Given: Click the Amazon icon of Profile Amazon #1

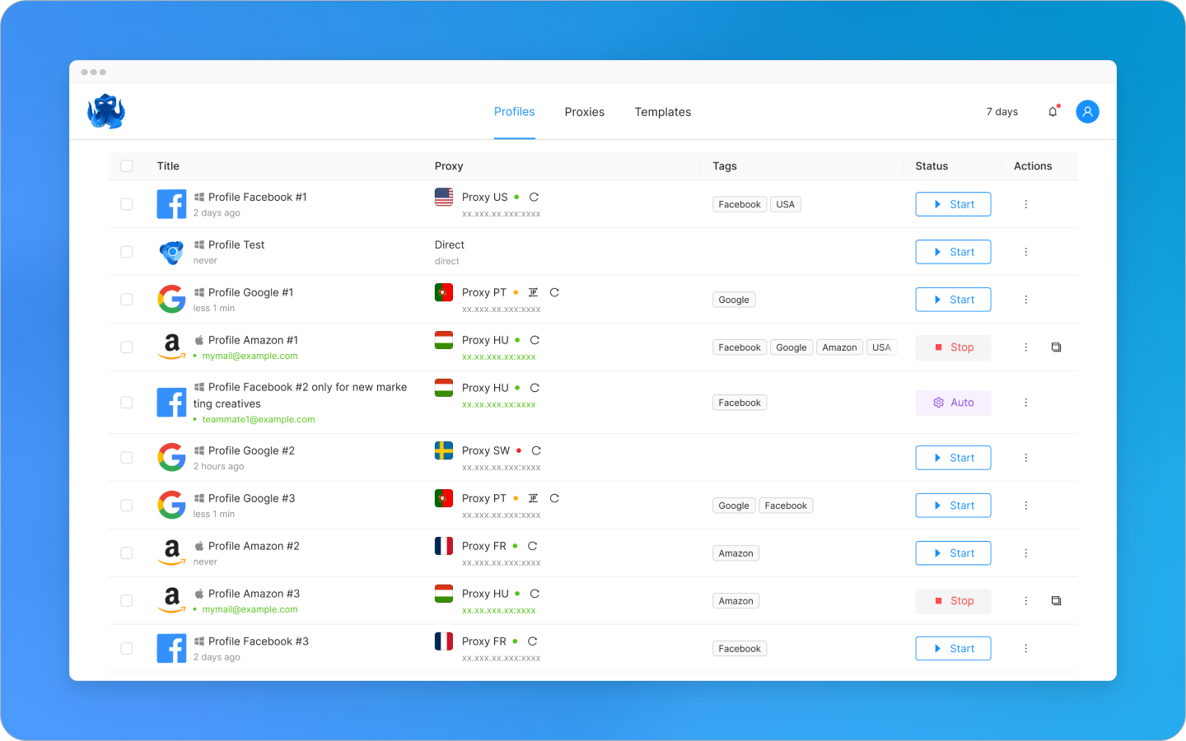Looking at the screenshot, I should tap(171, 347).
